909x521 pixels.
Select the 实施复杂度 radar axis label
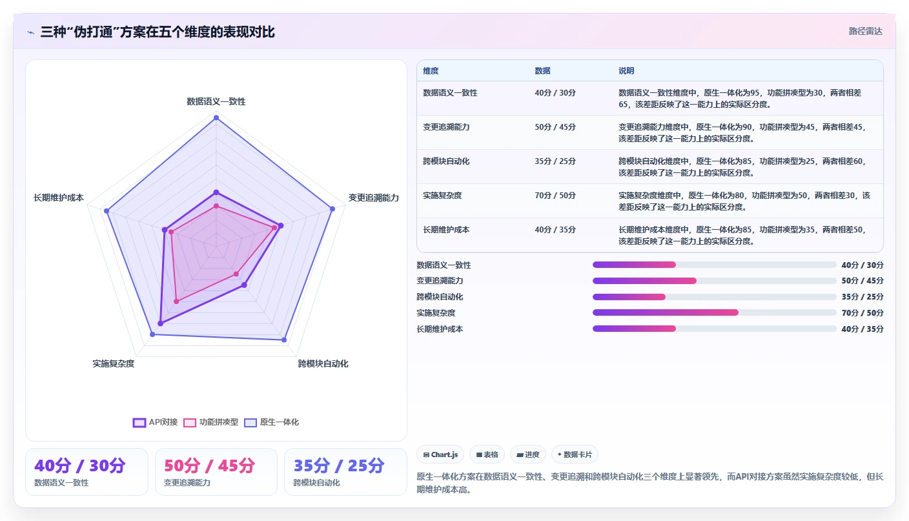114,364
